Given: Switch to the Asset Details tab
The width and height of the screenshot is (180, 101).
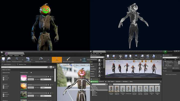Looking at the screenshot, I should [6, 65].
